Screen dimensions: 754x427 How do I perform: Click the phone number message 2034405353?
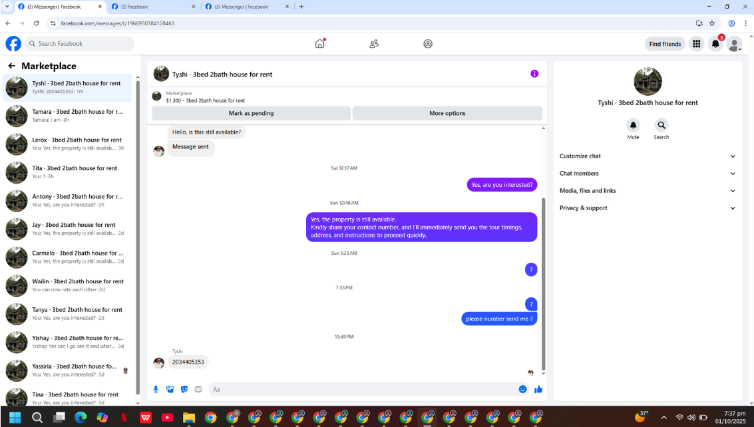tap(188, 362)
